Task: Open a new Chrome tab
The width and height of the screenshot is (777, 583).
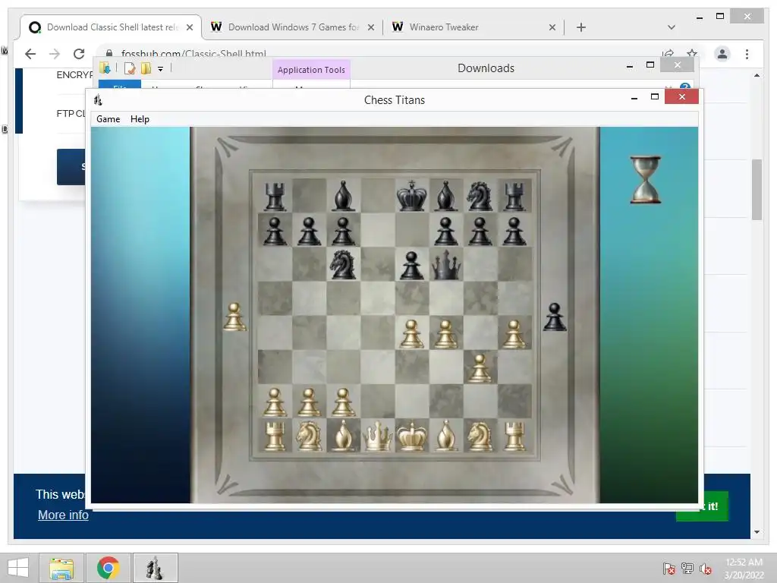Action: tap(581, 27)
